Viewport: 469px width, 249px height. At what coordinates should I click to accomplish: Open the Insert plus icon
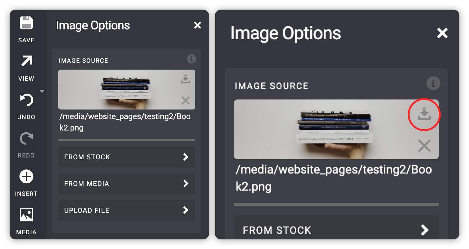click(26, 177)
